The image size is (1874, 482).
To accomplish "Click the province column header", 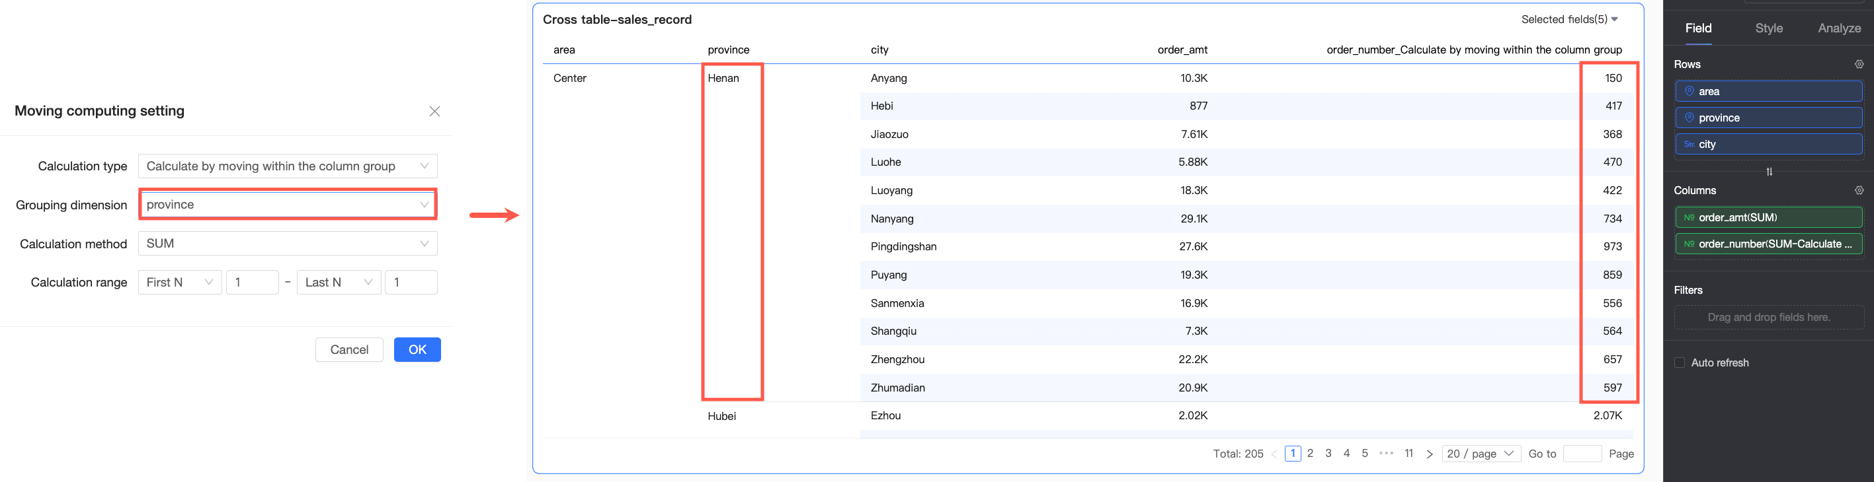I will (728, 50).
